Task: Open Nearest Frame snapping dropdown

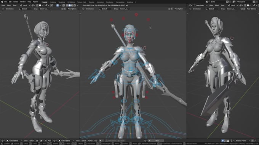Action: tap(243, 141)
